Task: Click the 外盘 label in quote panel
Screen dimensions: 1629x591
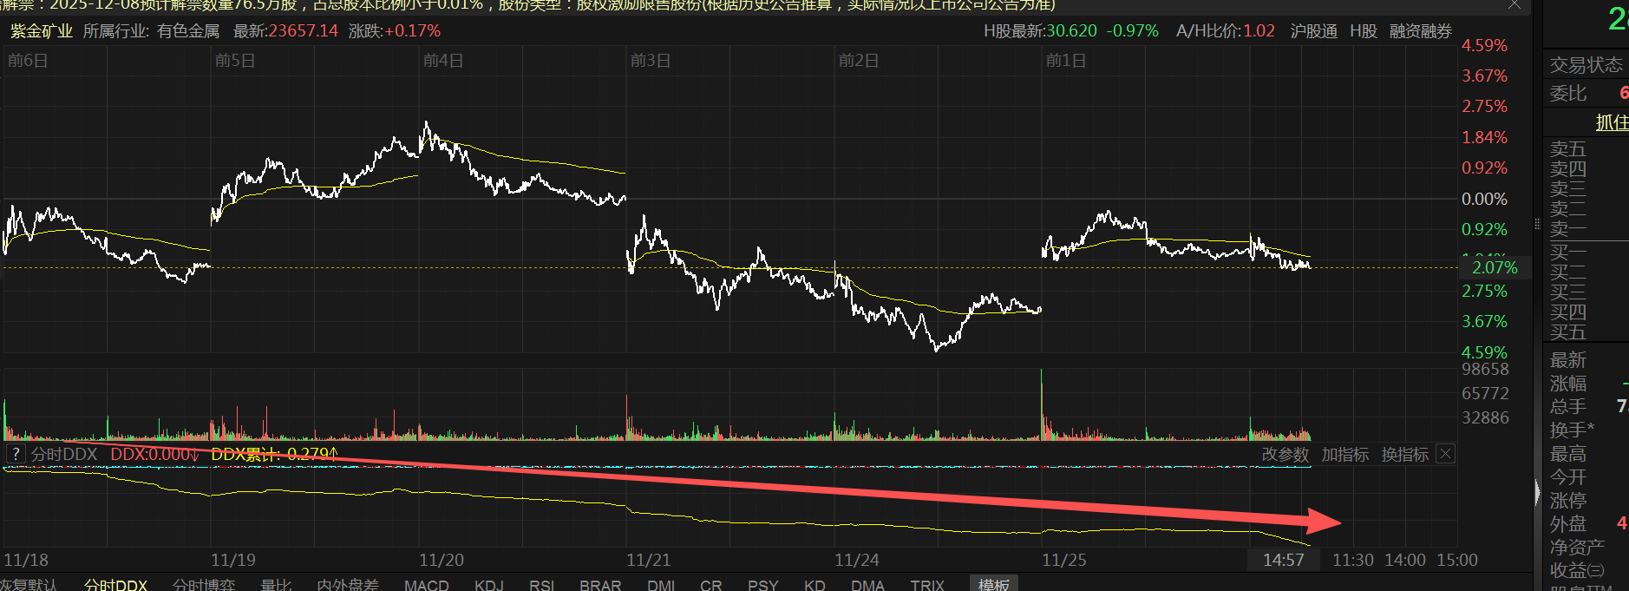Action: pos(1568,524)
